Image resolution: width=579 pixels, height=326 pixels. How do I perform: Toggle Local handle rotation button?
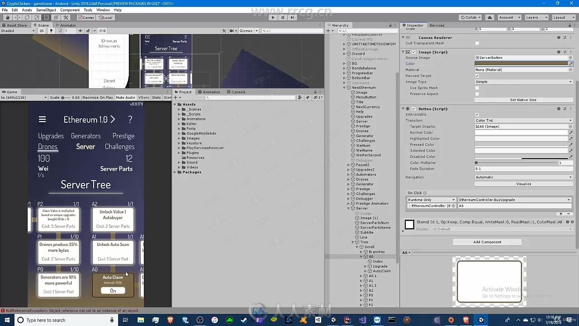[105, 18]
